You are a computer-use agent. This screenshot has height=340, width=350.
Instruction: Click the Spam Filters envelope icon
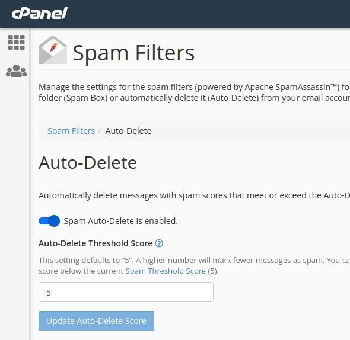point(53,50)
